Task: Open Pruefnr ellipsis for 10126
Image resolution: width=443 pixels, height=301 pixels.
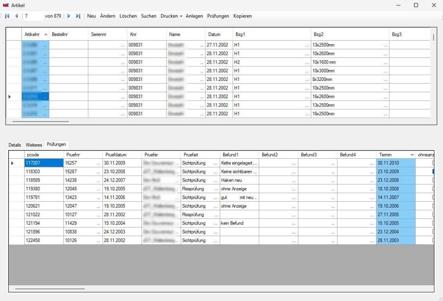Action: (98, 240)
